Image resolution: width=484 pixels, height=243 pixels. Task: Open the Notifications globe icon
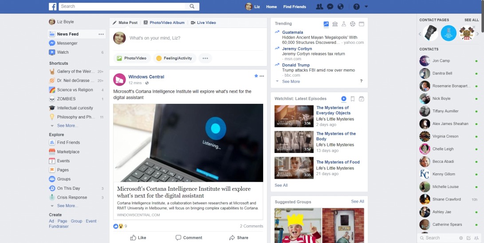340,7
